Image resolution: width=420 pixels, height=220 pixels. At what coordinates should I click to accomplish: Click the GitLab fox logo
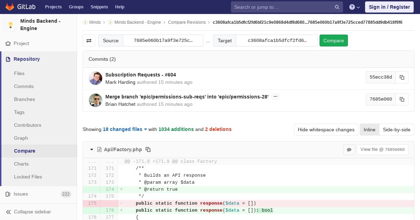[10, 7]
